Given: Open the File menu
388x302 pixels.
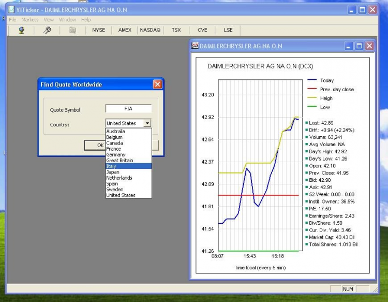Looking at the screenshot, I should point(12,20).
